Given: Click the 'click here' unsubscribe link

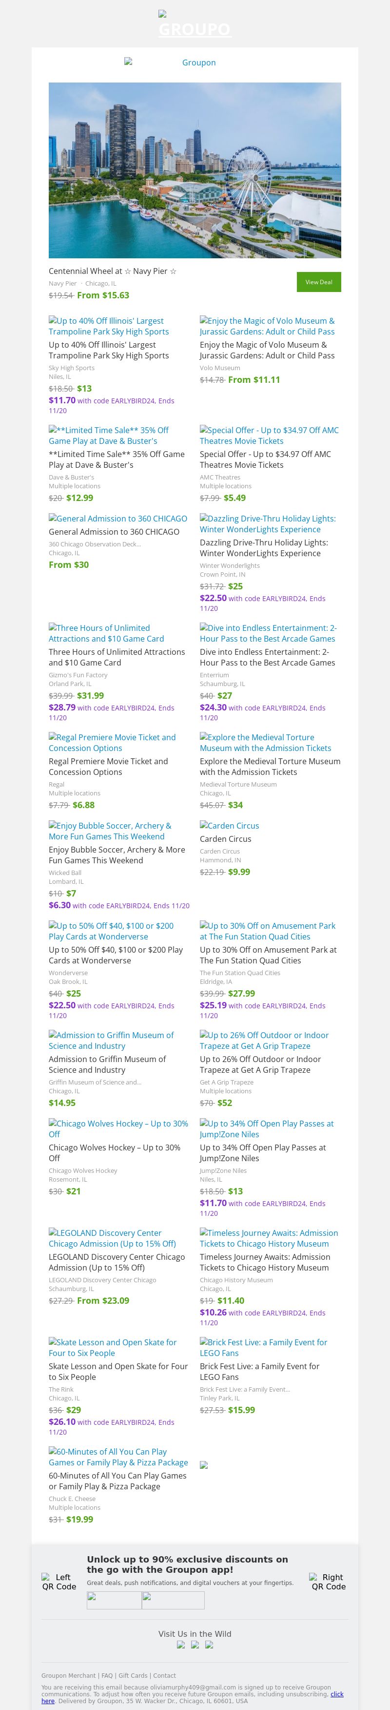Looking at the screenshot, I should (337, 1693).
